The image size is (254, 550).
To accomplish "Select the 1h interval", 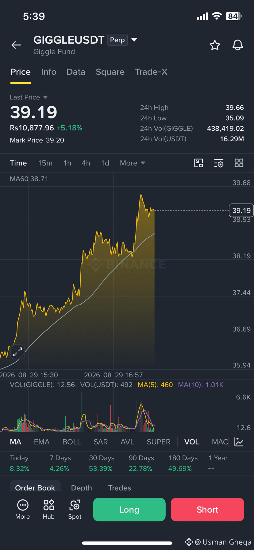I will 67,163.
